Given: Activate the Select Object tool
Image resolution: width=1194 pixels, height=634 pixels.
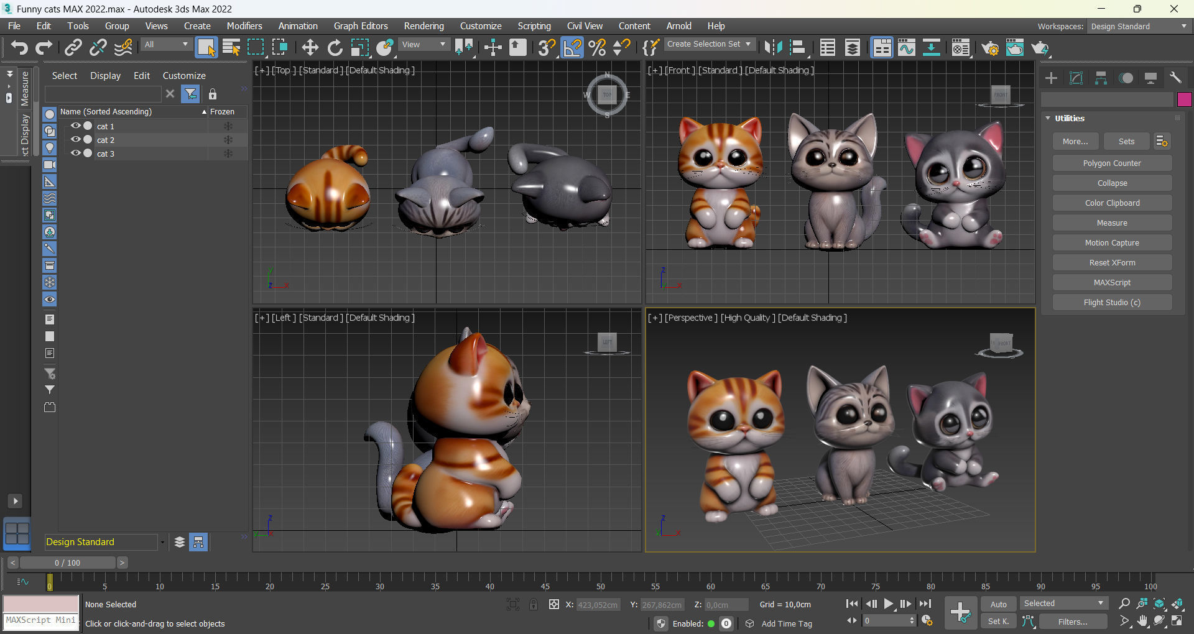Looking at the screenshot, I should coord(206,47).
